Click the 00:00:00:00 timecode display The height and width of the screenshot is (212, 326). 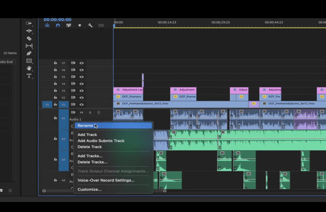tap(57, 19)
